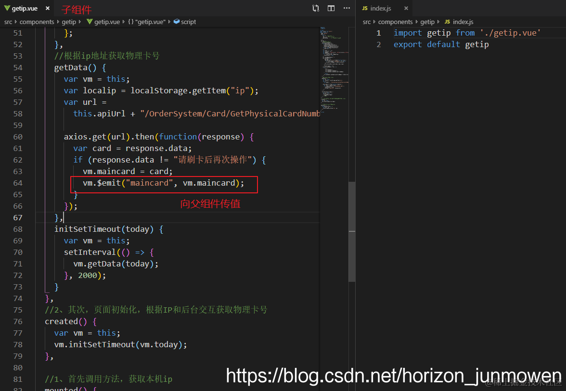Click the axios.get(url) call

pyautogui.click(x=97, y=137)
